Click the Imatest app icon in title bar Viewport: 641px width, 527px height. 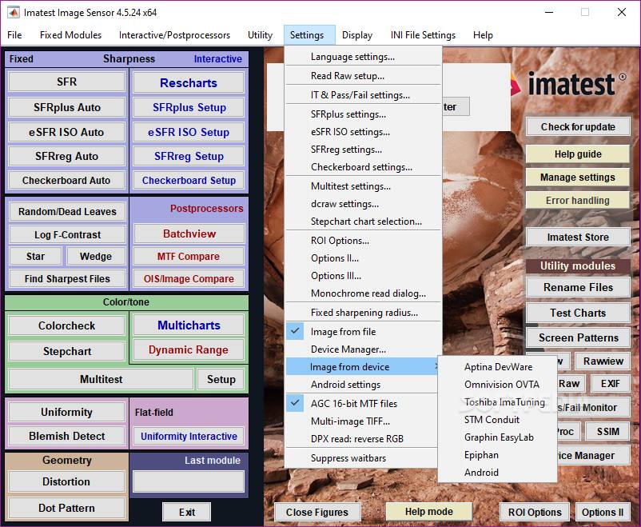click(13, 12)
